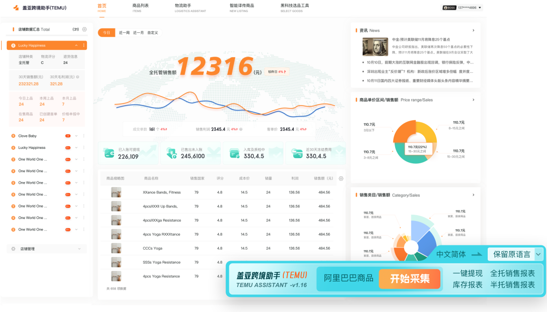Click the news article dollar bill thumbnail
This screenshot has height=312, width=547.
[375, 47]
